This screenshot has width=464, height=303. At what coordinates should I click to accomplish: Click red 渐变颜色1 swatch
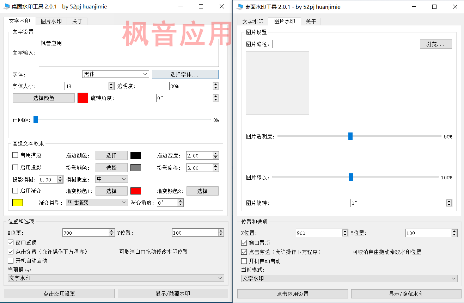click(x=136, y=191)
